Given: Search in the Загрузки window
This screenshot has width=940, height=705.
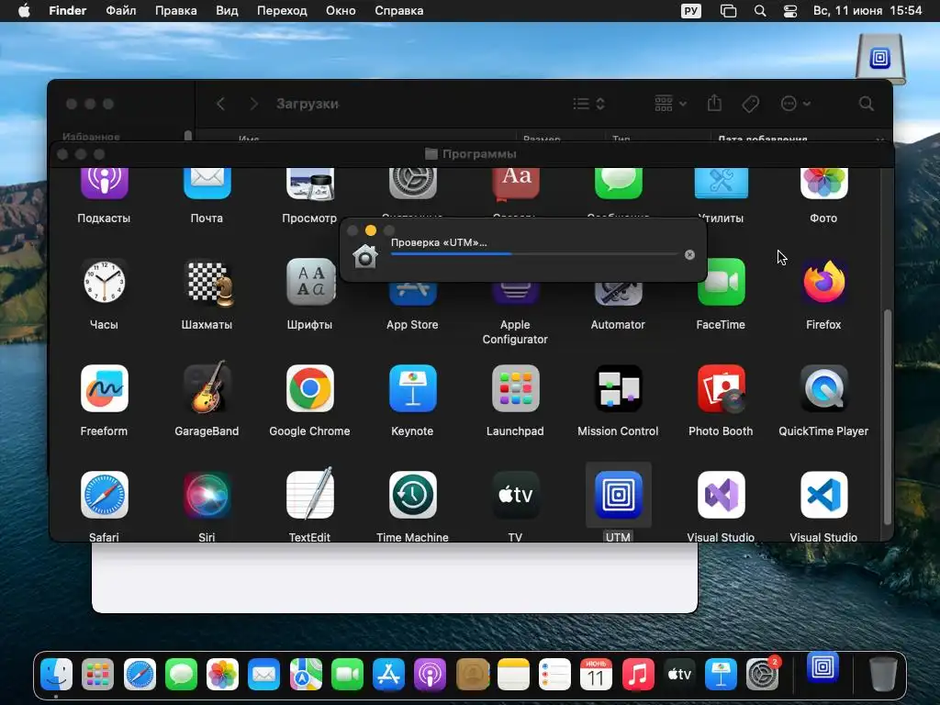Looking at the screenshot, I should (x=866, y=104).
